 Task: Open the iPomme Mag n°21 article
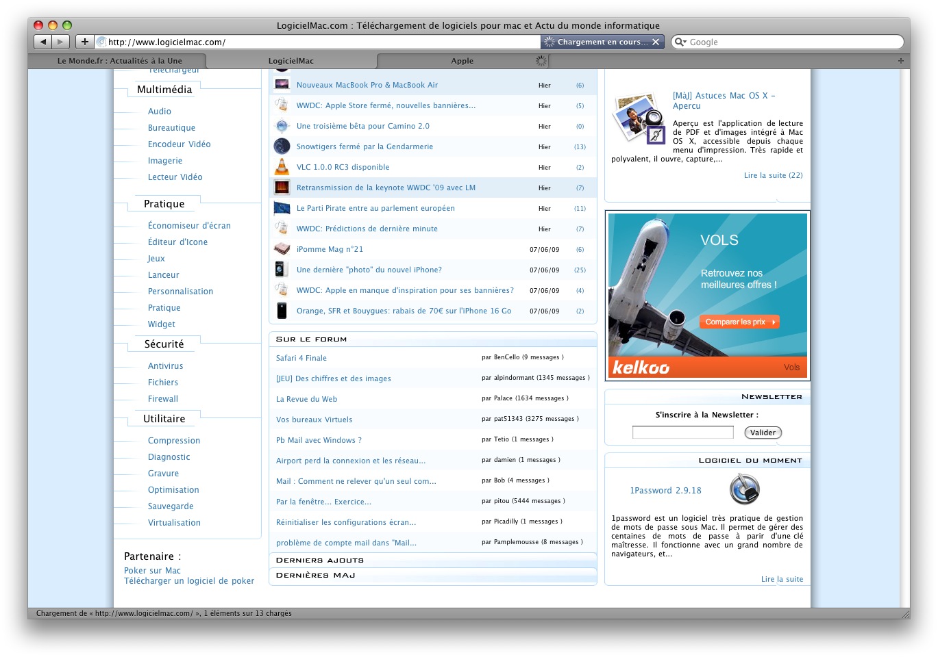(330, 249)
